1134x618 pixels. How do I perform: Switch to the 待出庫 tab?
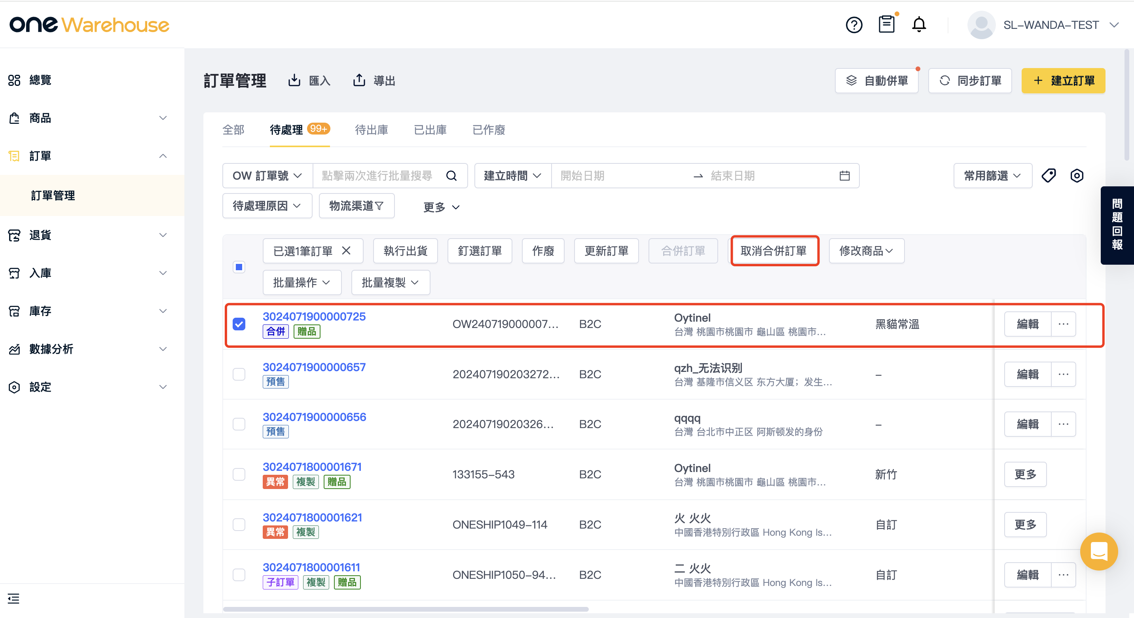coord(371,130)
